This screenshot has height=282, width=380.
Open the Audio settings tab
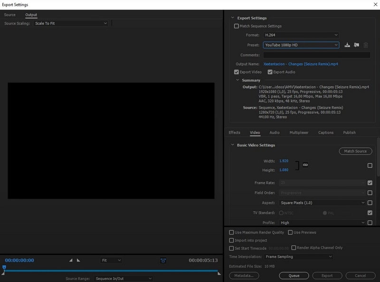click(274, 132)
